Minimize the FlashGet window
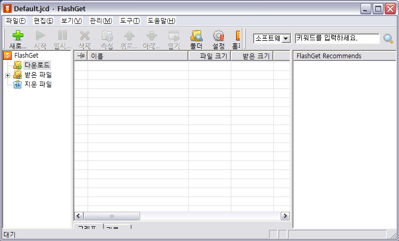Viewport: 399px width, 241px height. pyautogui.click(x=366, y=9)
